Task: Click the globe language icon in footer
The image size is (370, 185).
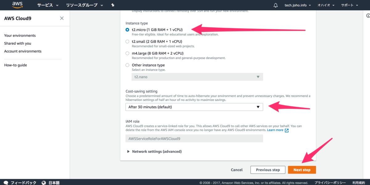Action: click(x=44, y=183)
